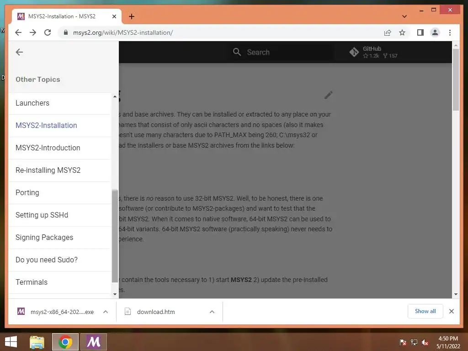
Task: Open network tray icon
Action: [414, 342]
